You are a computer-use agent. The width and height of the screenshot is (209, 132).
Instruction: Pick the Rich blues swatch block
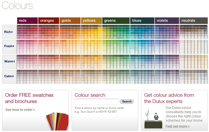[x=142, y=32]
